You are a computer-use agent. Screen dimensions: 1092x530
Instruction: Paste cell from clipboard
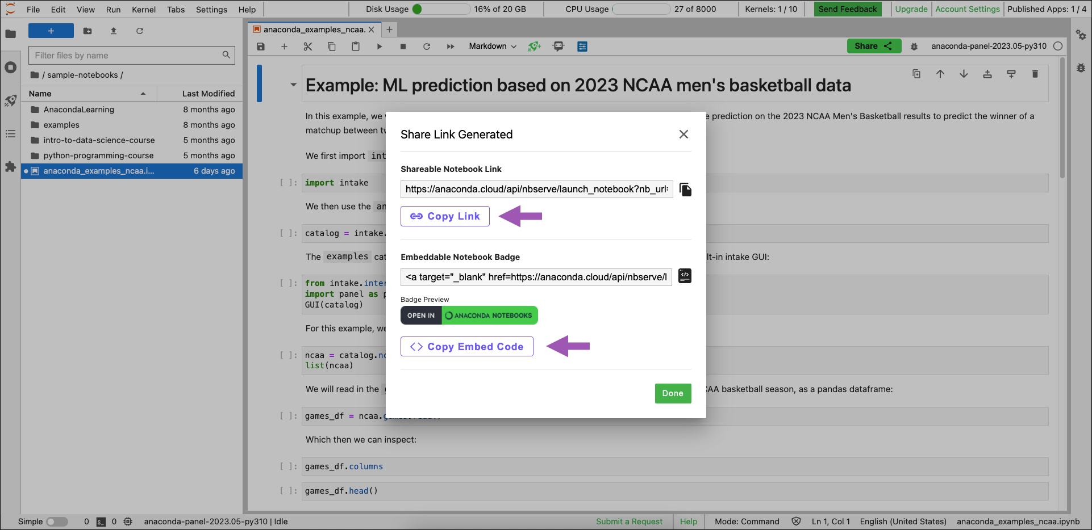(x=356, y=47)
